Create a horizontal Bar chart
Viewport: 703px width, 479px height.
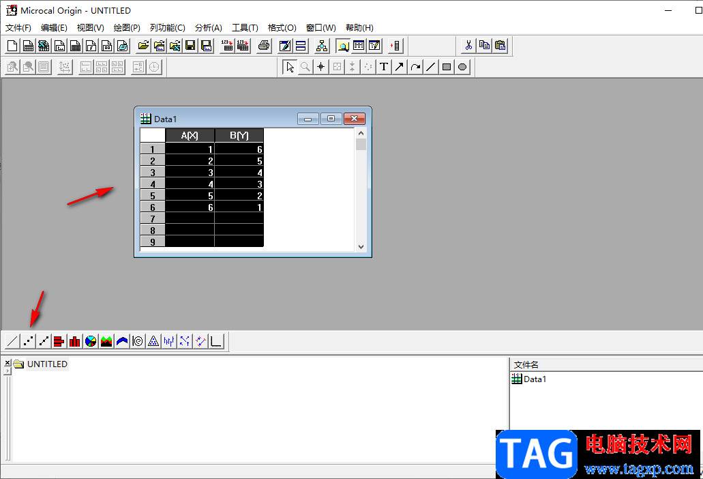click(59, 342)
